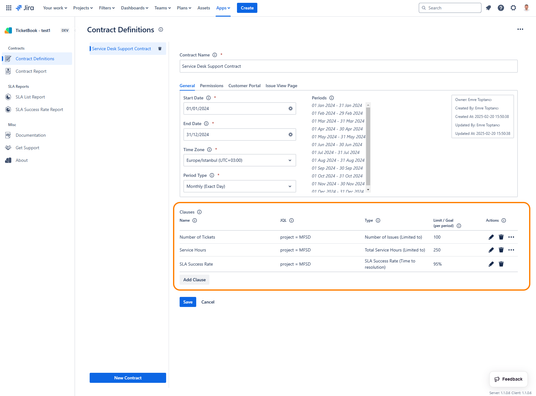This screenshot has height=396, width=536.
Task: Clear the Start Date field value
Action: (290, 108)
